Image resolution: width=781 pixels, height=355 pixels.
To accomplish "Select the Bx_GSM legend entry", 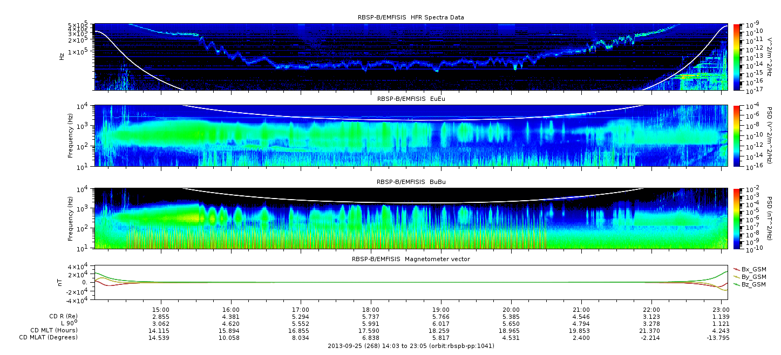I will (x=753, y=269).
